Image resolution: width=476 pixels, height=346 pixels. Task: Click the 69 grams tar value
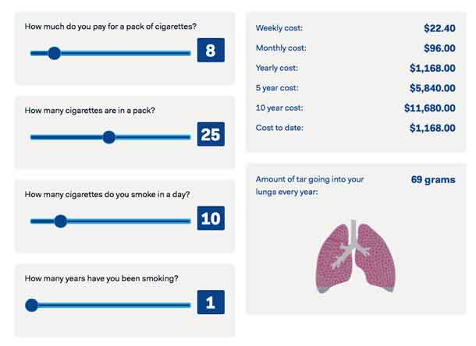(433, 180)
